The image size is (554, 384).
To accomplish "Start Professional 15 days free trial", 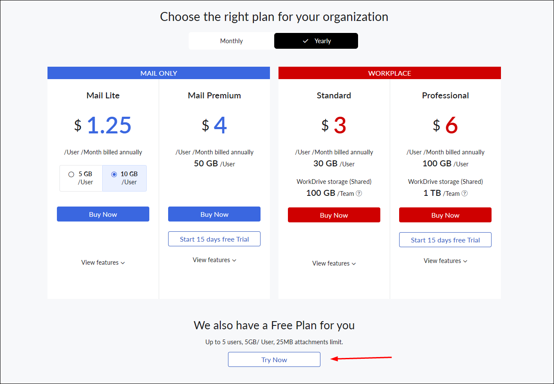I will coord(445,240).
